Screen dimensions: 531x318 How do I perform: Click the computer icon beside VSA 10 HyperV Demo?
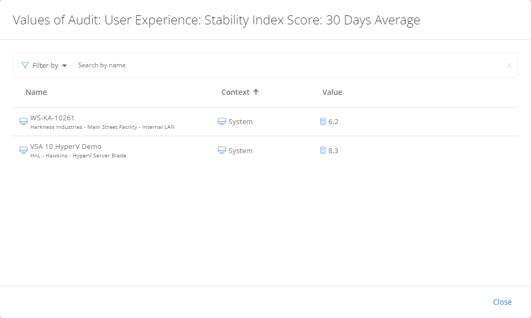click(23, 151)
